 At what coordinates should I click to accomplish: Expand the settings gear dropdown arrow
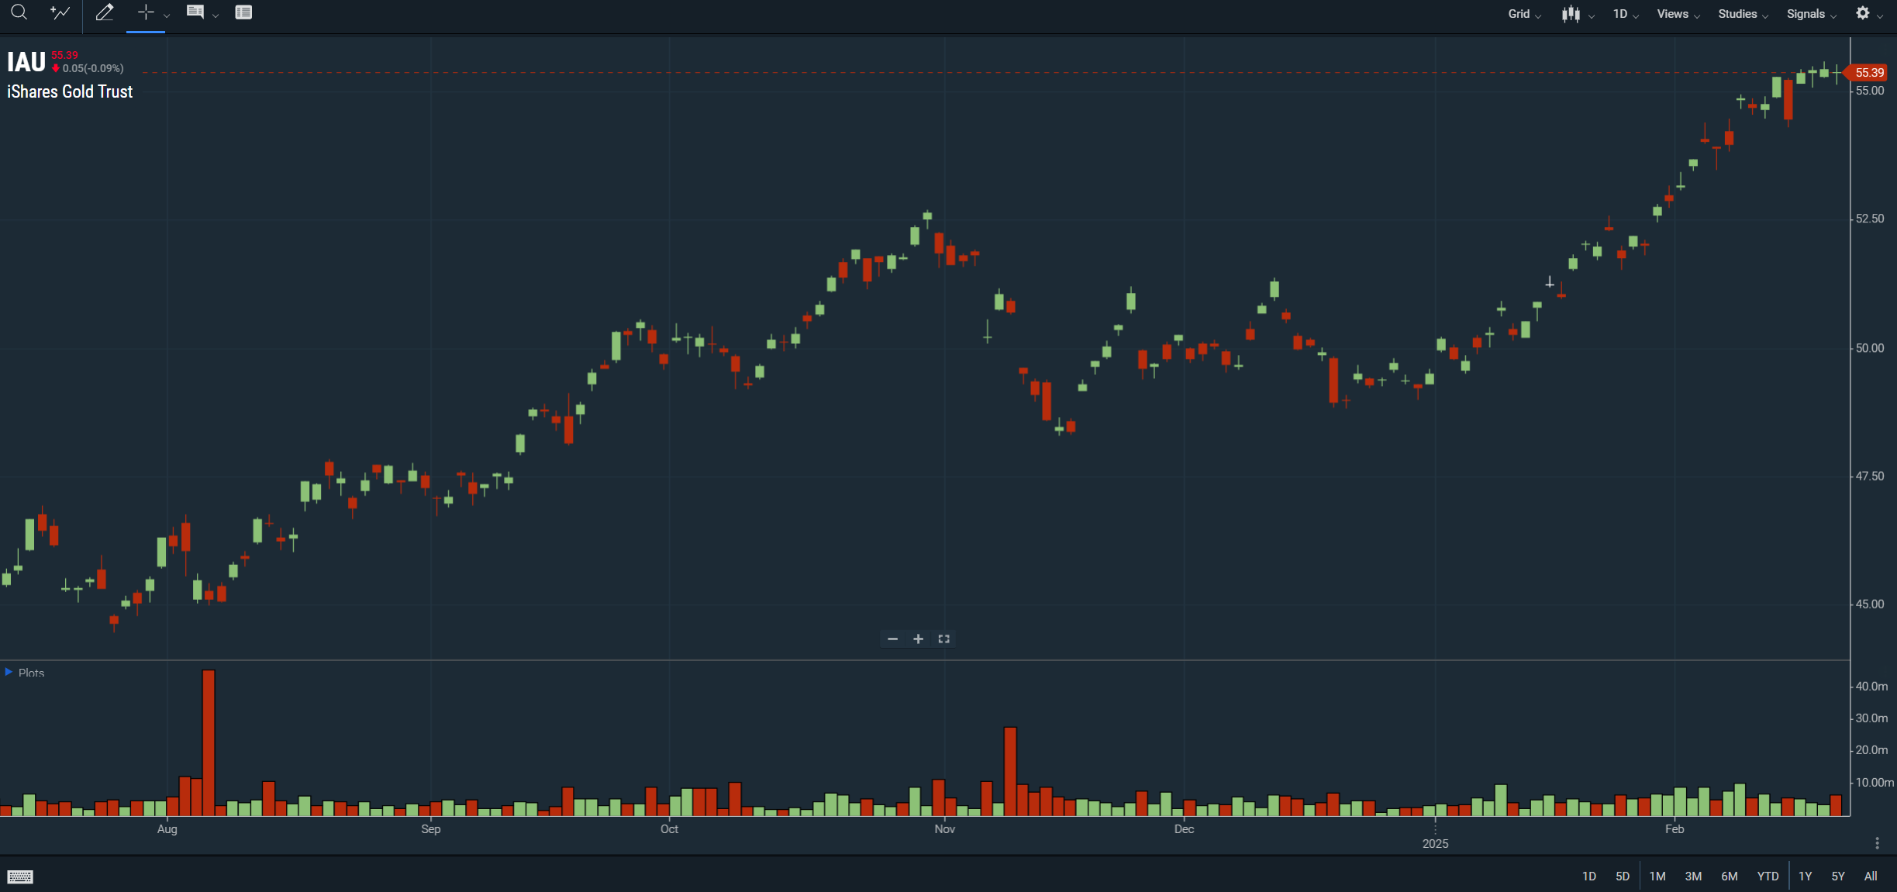point(1880,16)
